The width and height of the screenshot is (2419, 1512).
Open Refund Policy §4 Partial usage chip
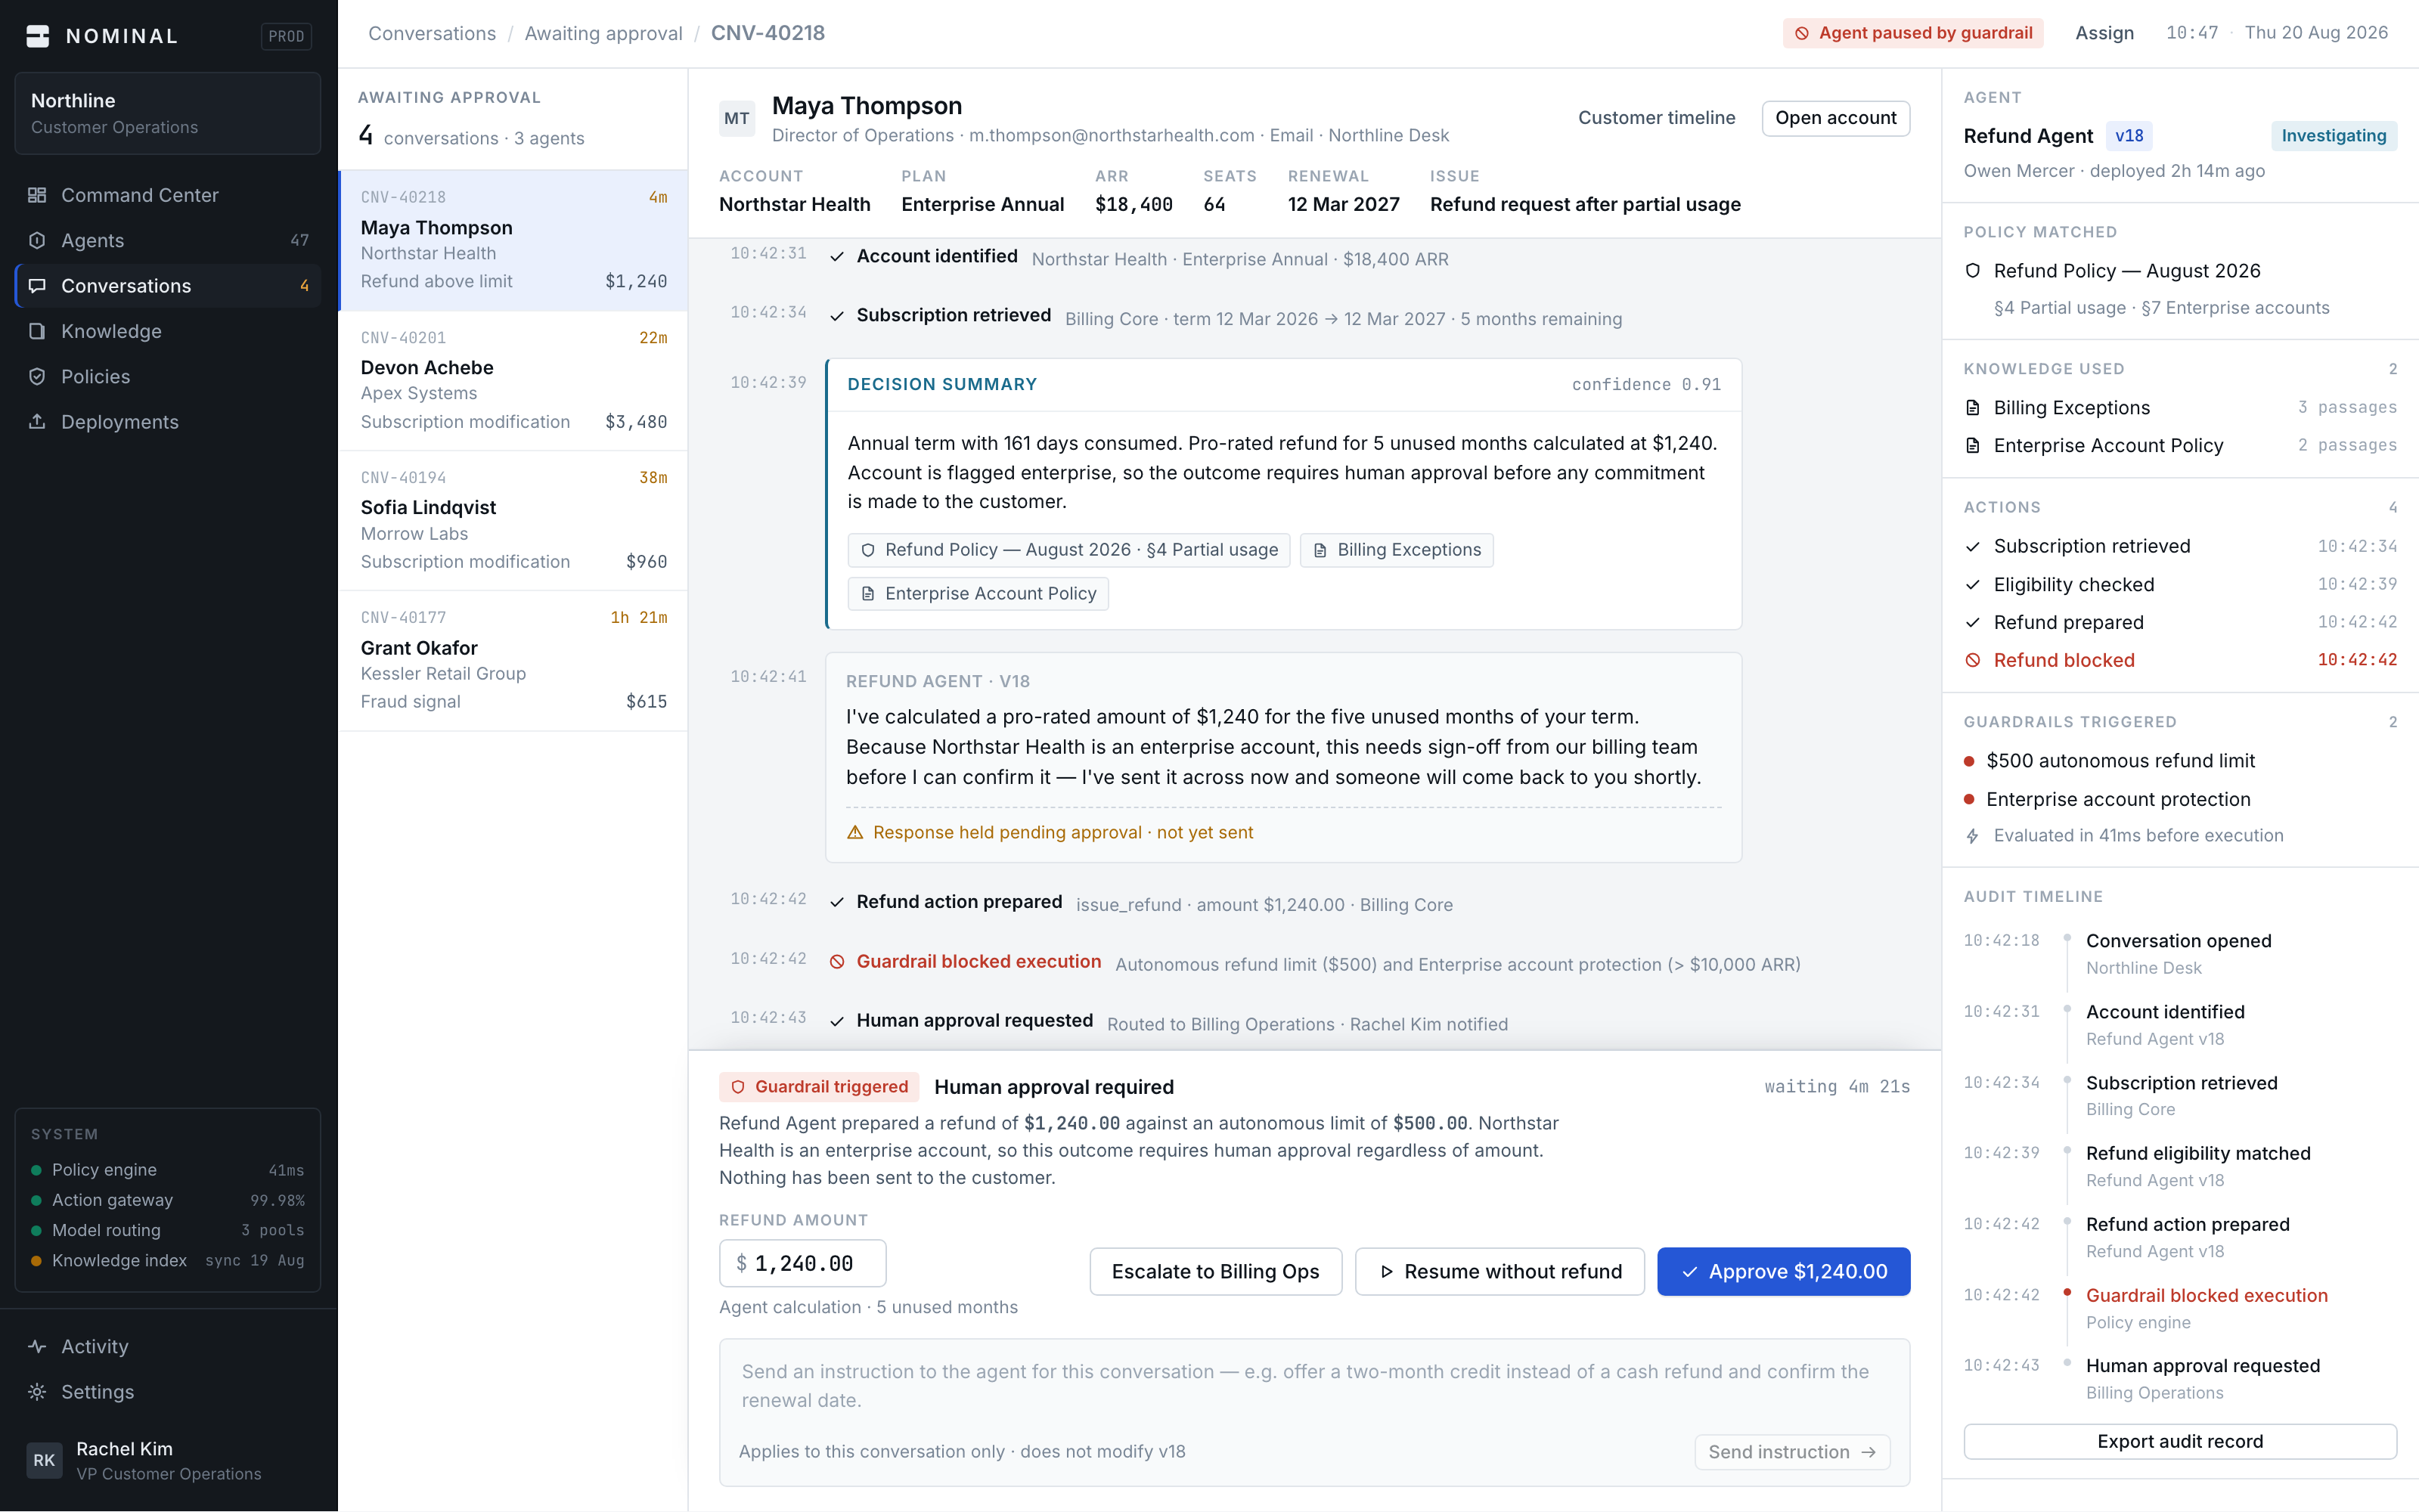1069,550
